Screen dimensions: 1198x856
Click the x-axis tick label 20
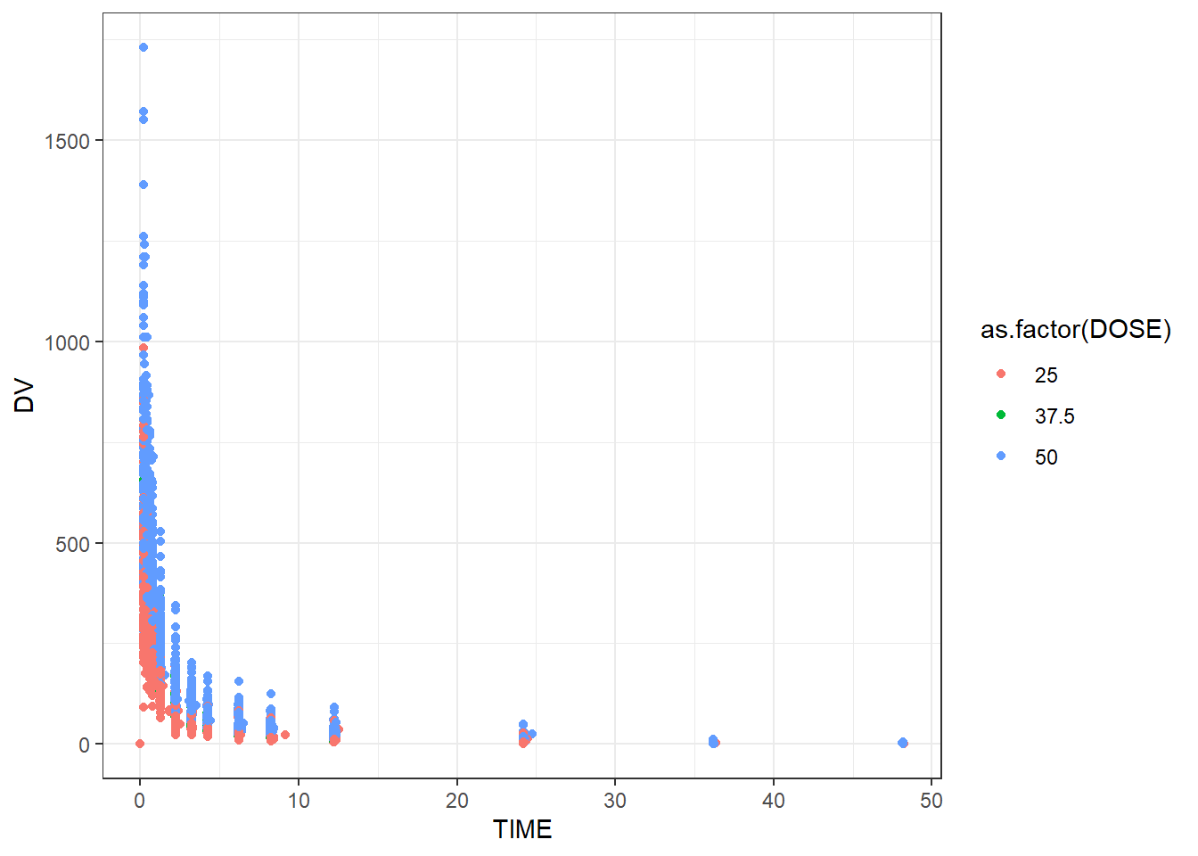[x=456, y=801]
